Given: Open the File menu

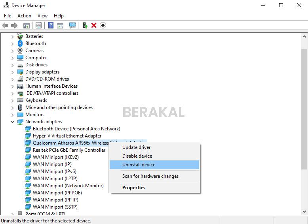Looking at the screenshot, I should [8, 16].
